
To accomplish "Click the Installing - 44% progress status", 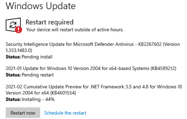I will pyautogui.click(x=30, y=99).
